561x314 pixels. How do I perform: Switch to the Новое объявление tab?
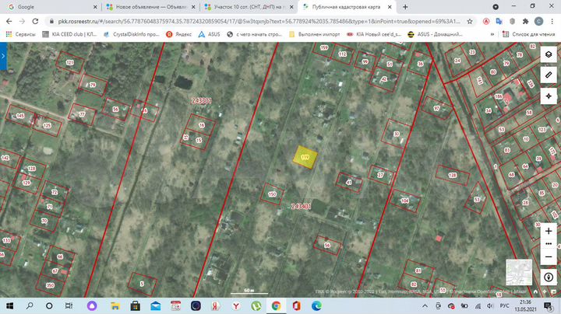click(140, 6)
